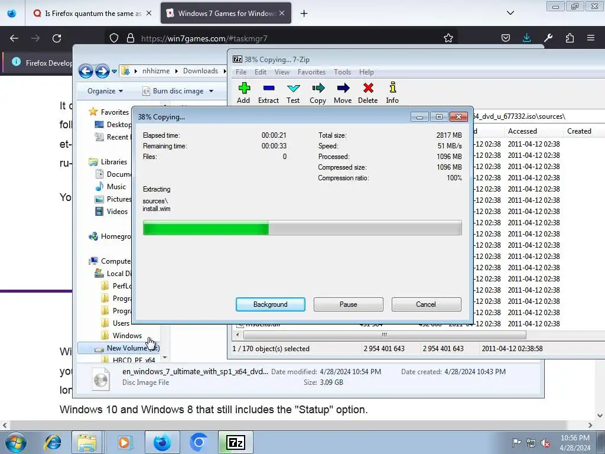Open Windows Explorer from the taskbar
Screen dimensions: 605x454
(87, 442)
